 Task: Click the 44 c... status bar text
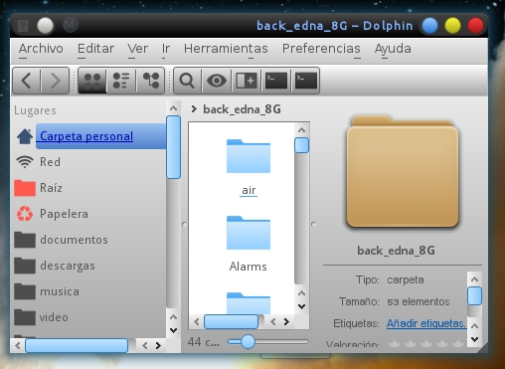204,342
